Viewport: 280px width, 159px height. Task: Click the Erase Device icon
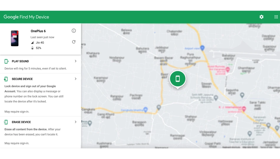pos(6,122)
